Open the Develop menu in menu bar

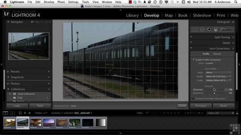49,2
